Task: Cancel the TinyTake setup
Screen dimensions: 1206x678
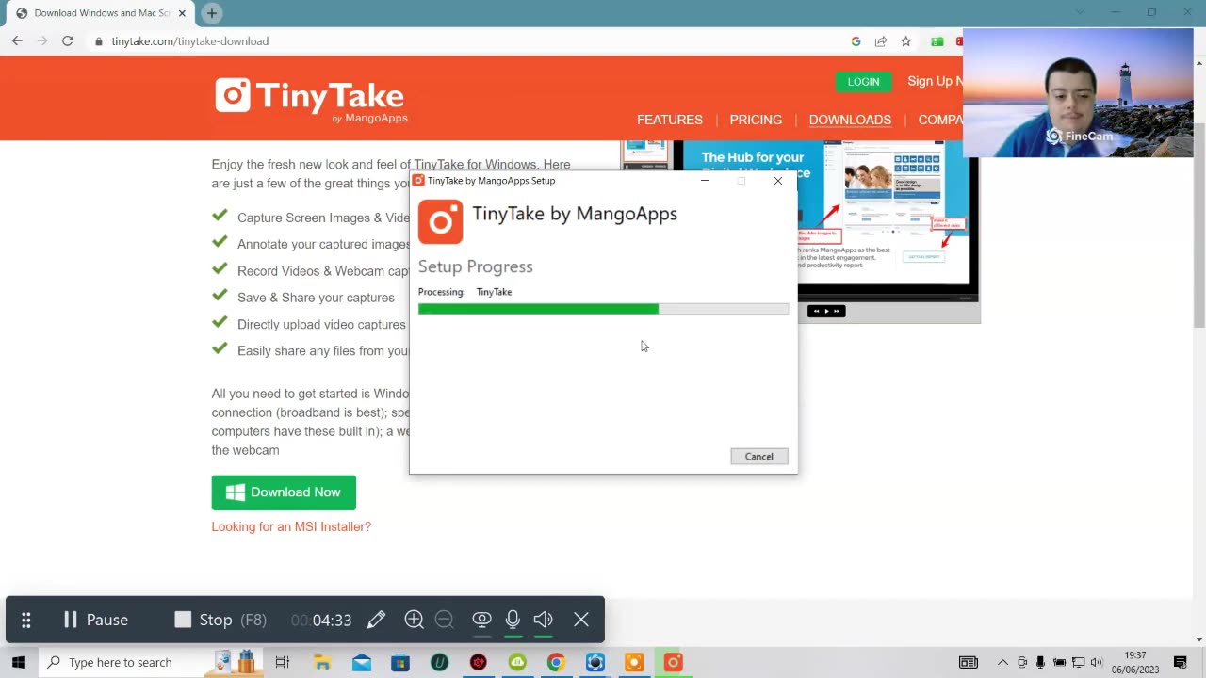Action: pos(758,456)
